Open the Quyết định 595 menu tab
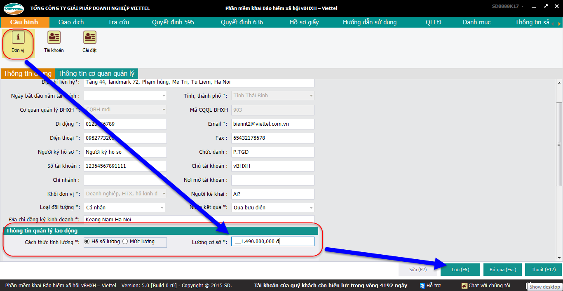Viewport: 563px width, 291px height. click(173, 22)
